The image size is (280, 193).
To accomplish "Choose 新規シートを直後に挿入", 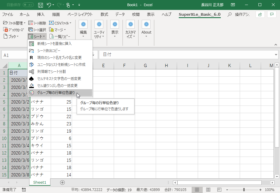I will (x=60, y=43).
